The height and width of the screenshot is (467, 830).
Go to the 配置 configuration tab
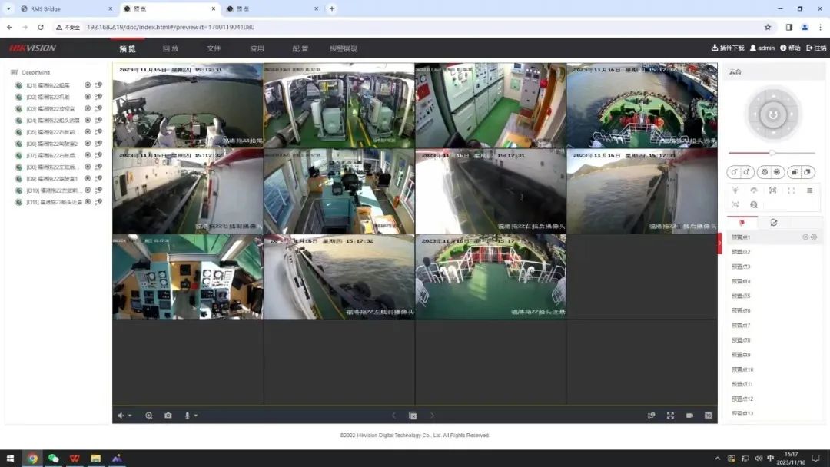click(300, 48)
